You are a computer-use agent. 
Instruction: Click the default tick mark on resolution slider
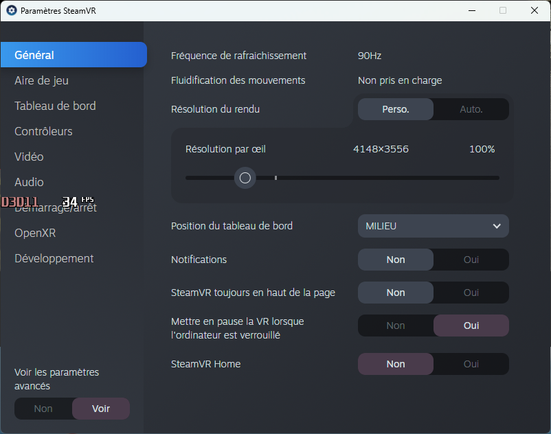(276, 178)
